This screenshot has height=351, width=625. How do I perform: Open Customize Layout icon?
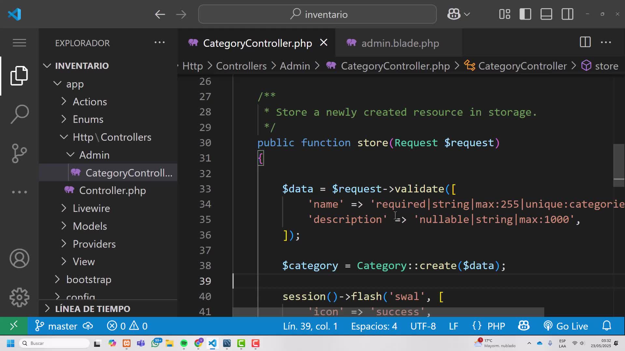pyautogui.click(x=505, y=14)
